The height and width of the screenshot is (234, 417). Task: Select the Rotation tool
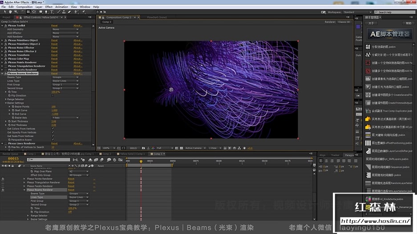tap(23, 12)
